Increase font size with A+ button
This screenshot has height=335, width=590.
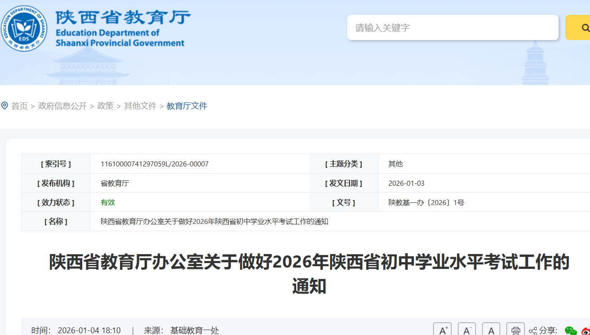click(x=442, y=331)
